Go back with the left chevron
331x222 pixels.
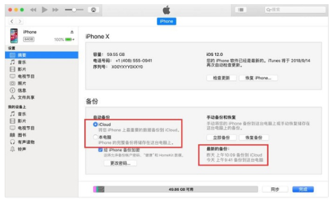tap(12, 21)
